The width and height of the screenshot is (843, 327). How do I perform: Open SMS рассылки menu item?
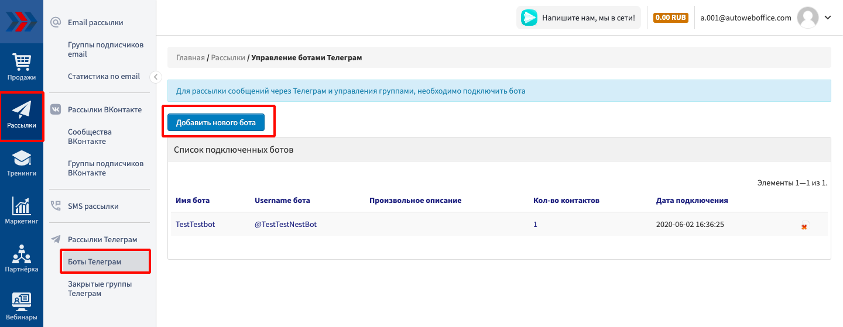[x=93, y=206]
